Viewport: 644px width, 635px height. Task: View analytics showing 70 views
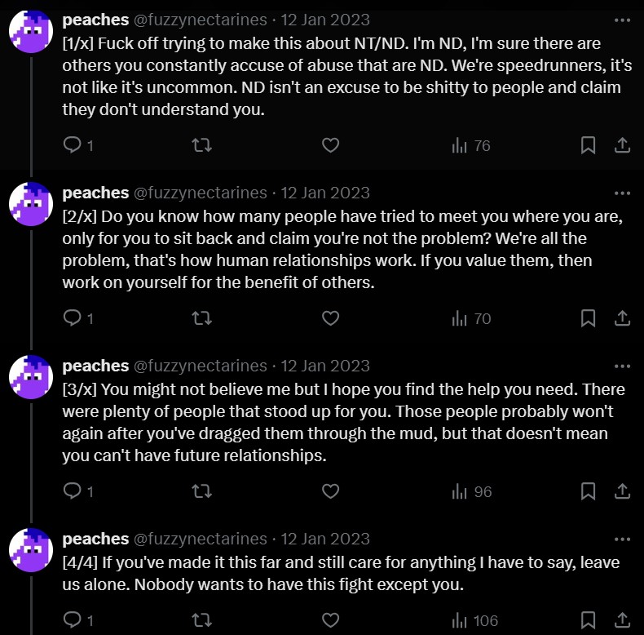pos(471,318)
